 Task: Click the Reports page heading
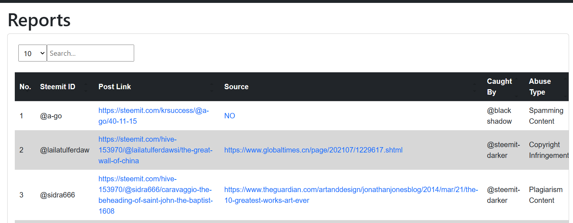(x=39, y=20)
